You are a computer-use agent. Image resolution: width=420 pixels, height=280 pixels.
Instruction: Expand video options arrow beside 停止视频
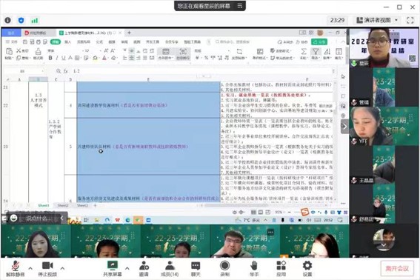click(62, 268)
